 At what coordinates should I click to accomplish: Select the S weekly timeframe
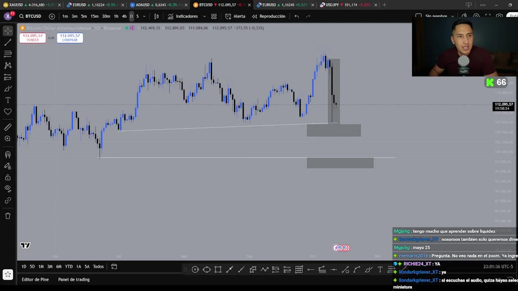click(x=138, y=16)
